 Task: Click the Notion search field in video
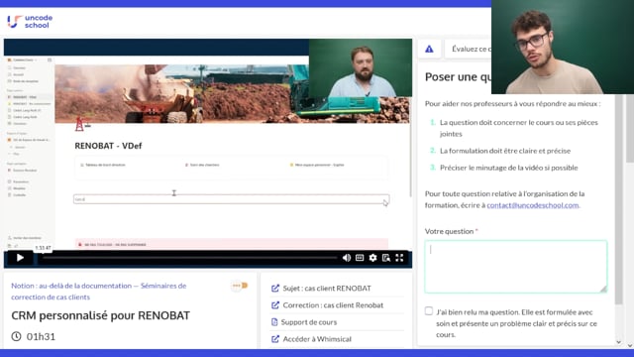pos(231,199)
